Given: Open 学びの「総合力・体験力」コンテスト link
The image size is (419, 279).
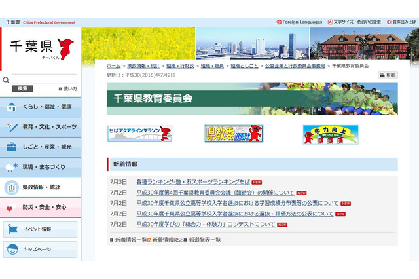Looking at the screenshot, I should tap(206, 225).
